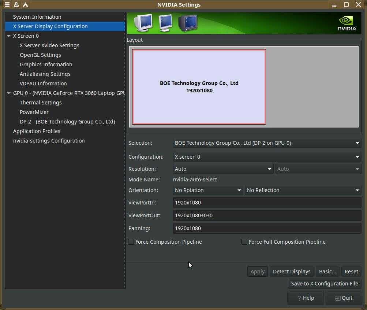Open the Resolution Auto dropdown
The width and height of the screenshot is (367, 310).
coord(223,169)
